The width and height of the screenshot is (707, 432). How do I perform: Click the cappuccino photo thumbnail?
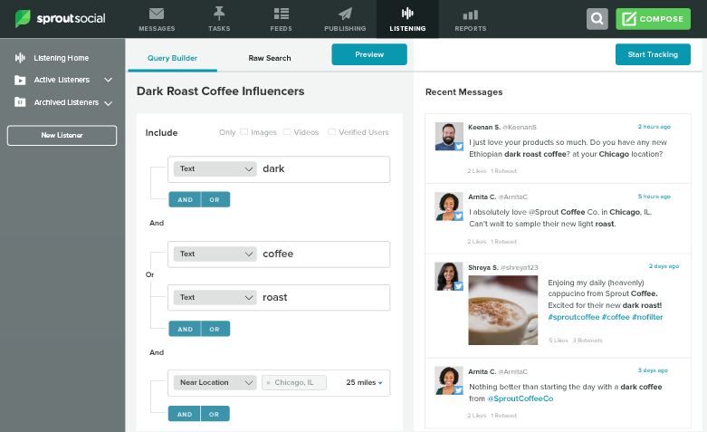click(503, 311)
